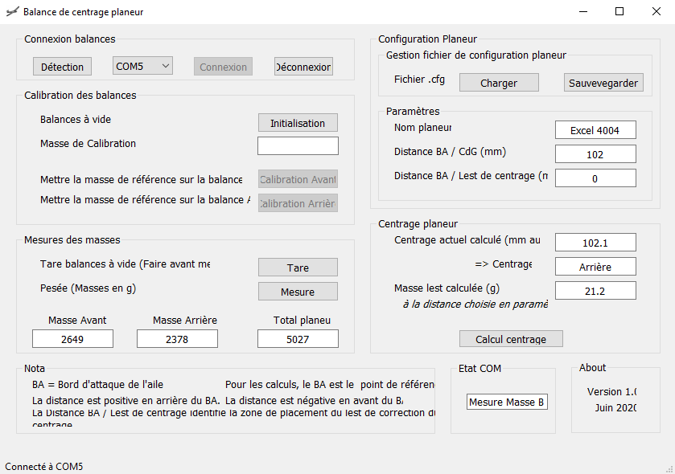Edit the Nom planeur field Excel 4004

[595, 130]
